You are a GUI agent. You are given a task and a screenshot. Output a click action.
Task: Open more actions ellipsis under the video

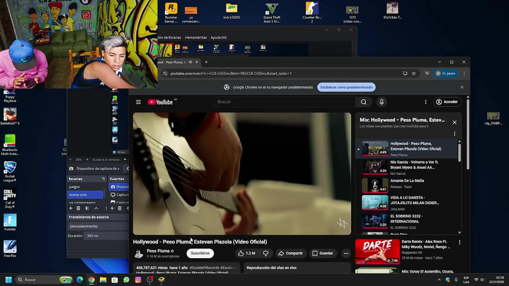click(346, 253)
